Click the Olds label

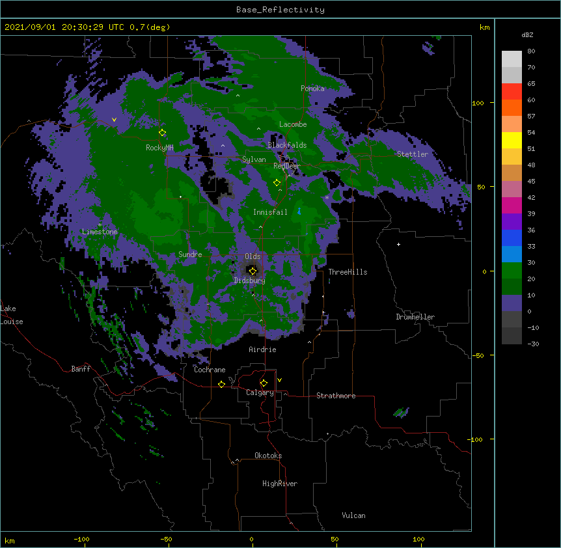pyautogui.click(x=253, y=256)
